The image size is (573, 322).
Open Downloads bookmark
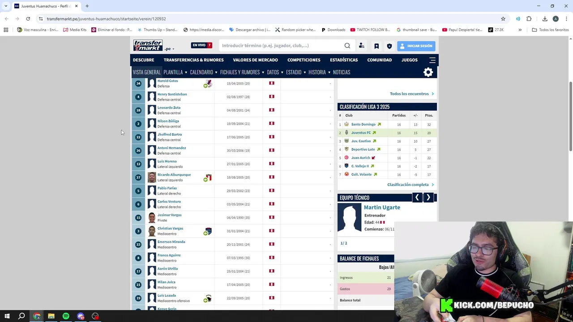click(333, 30)
